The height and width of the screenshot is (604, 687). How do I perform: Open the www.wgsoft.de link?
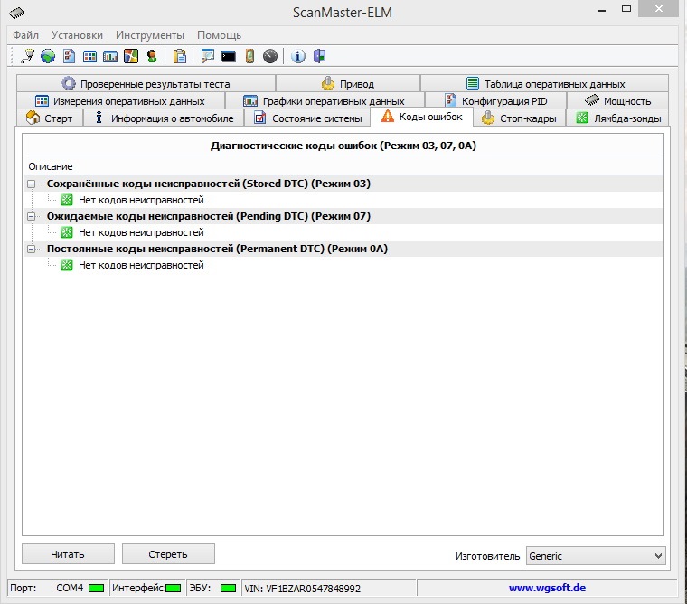tap(547, 588)
